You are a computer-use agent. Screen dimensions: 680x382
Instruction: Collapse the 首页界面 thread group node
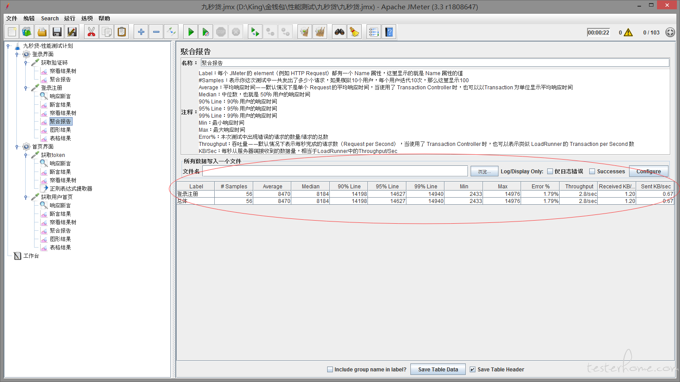pyautogui.click(x=17, y=147)
